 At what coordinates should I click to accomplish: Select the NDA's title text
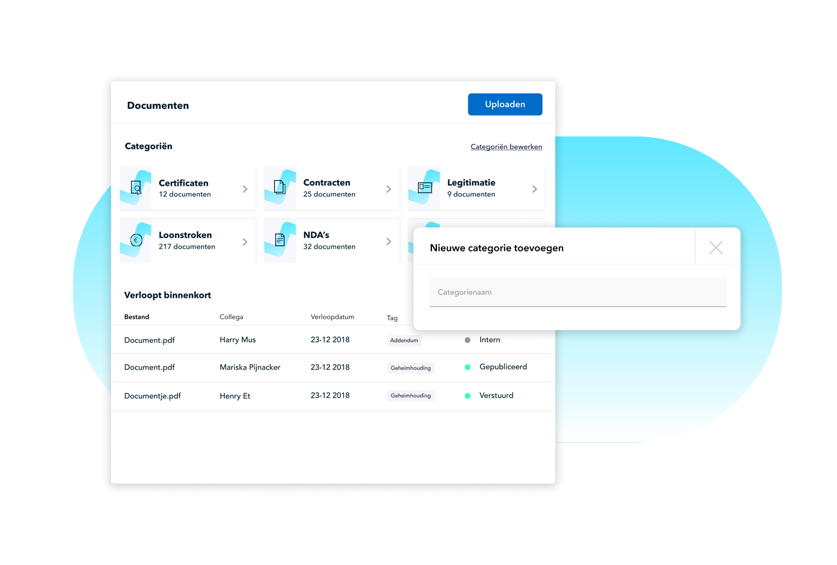click(x=316, y=235)
